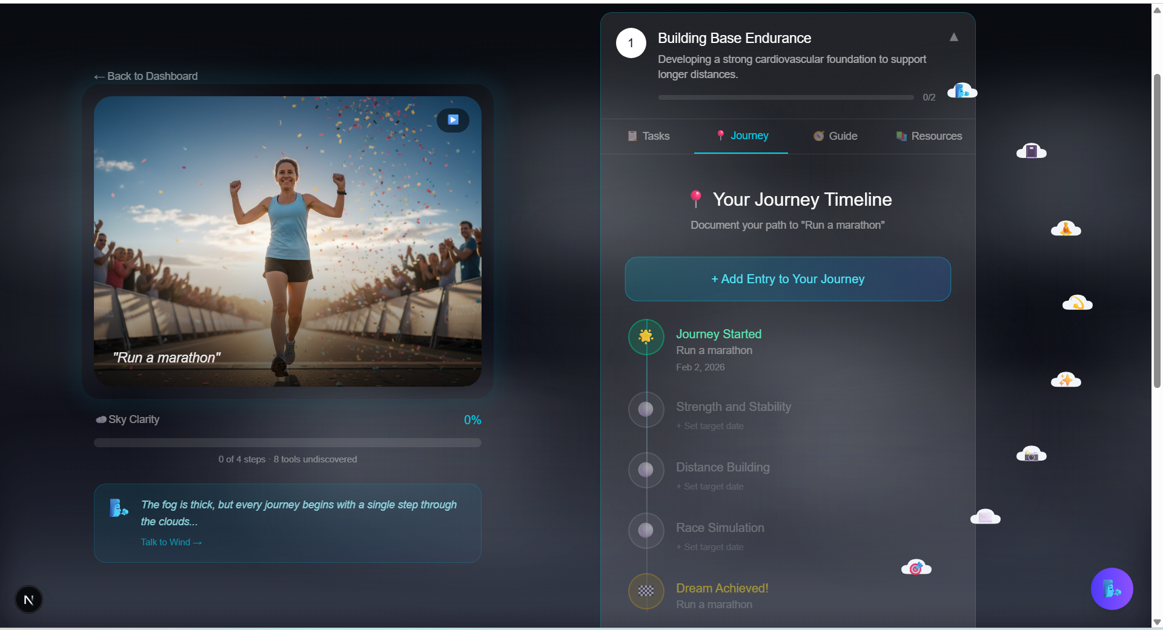1163x630 pixels.
Task: Click Add Entry to Your Journey button
Action: tap(787, 279)
